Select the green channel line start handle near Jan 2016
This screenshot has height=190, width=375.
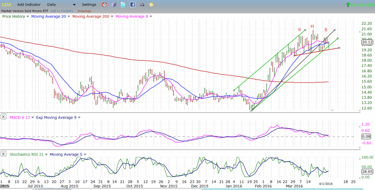234,91
